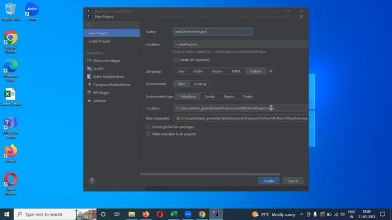Open Chrome from the taskbar
This screenshot has height=220, width=392.
[x=202, y=215]
